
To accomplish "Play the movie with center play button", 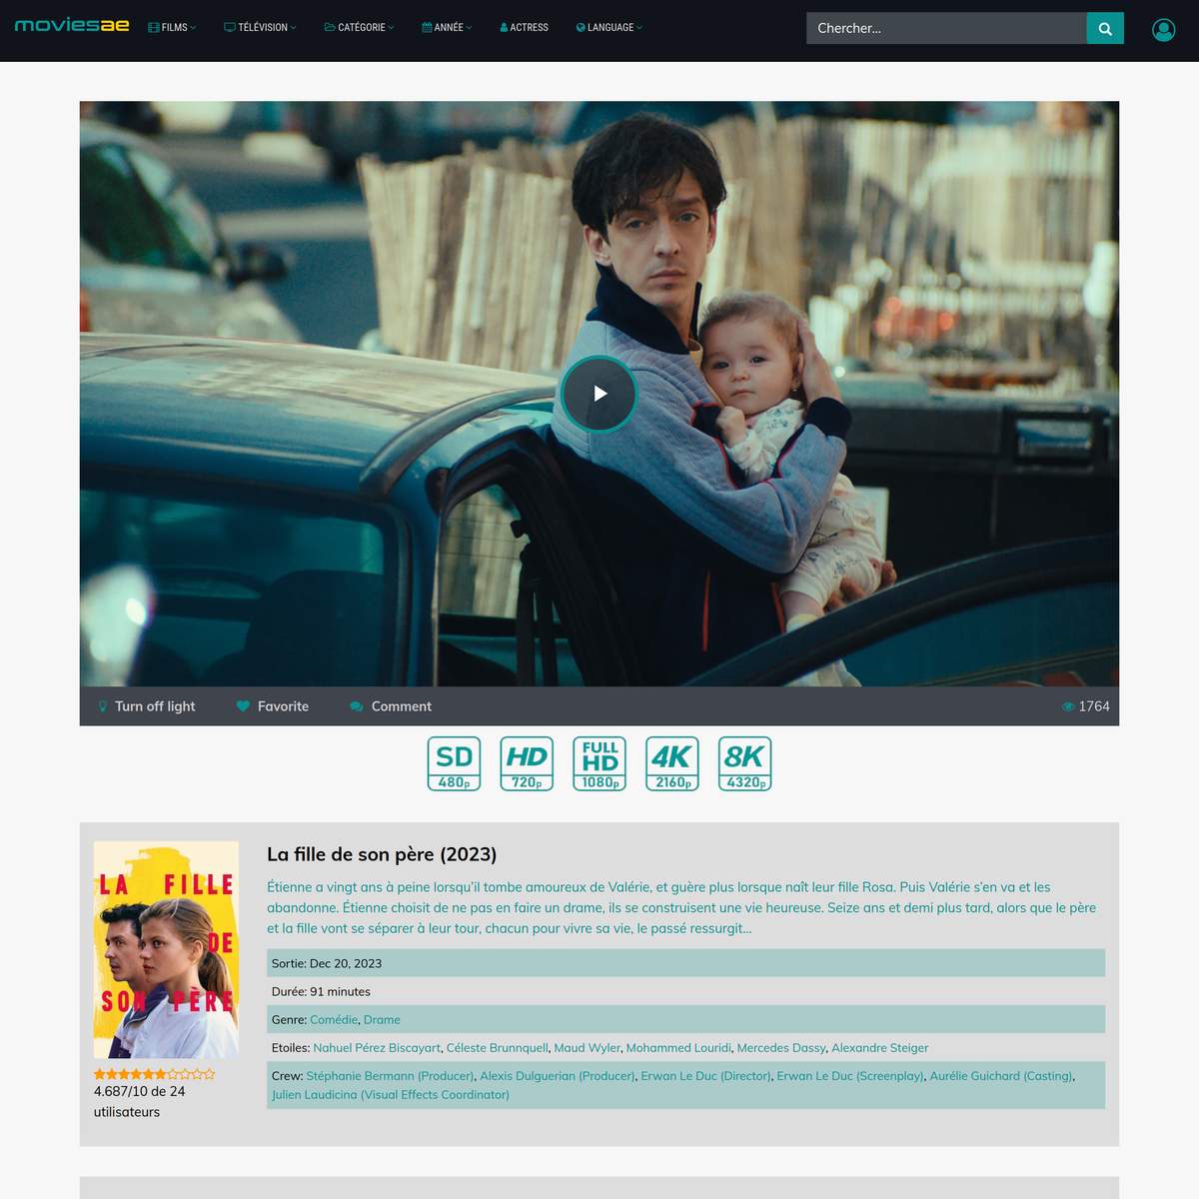I will pos(599,394).
